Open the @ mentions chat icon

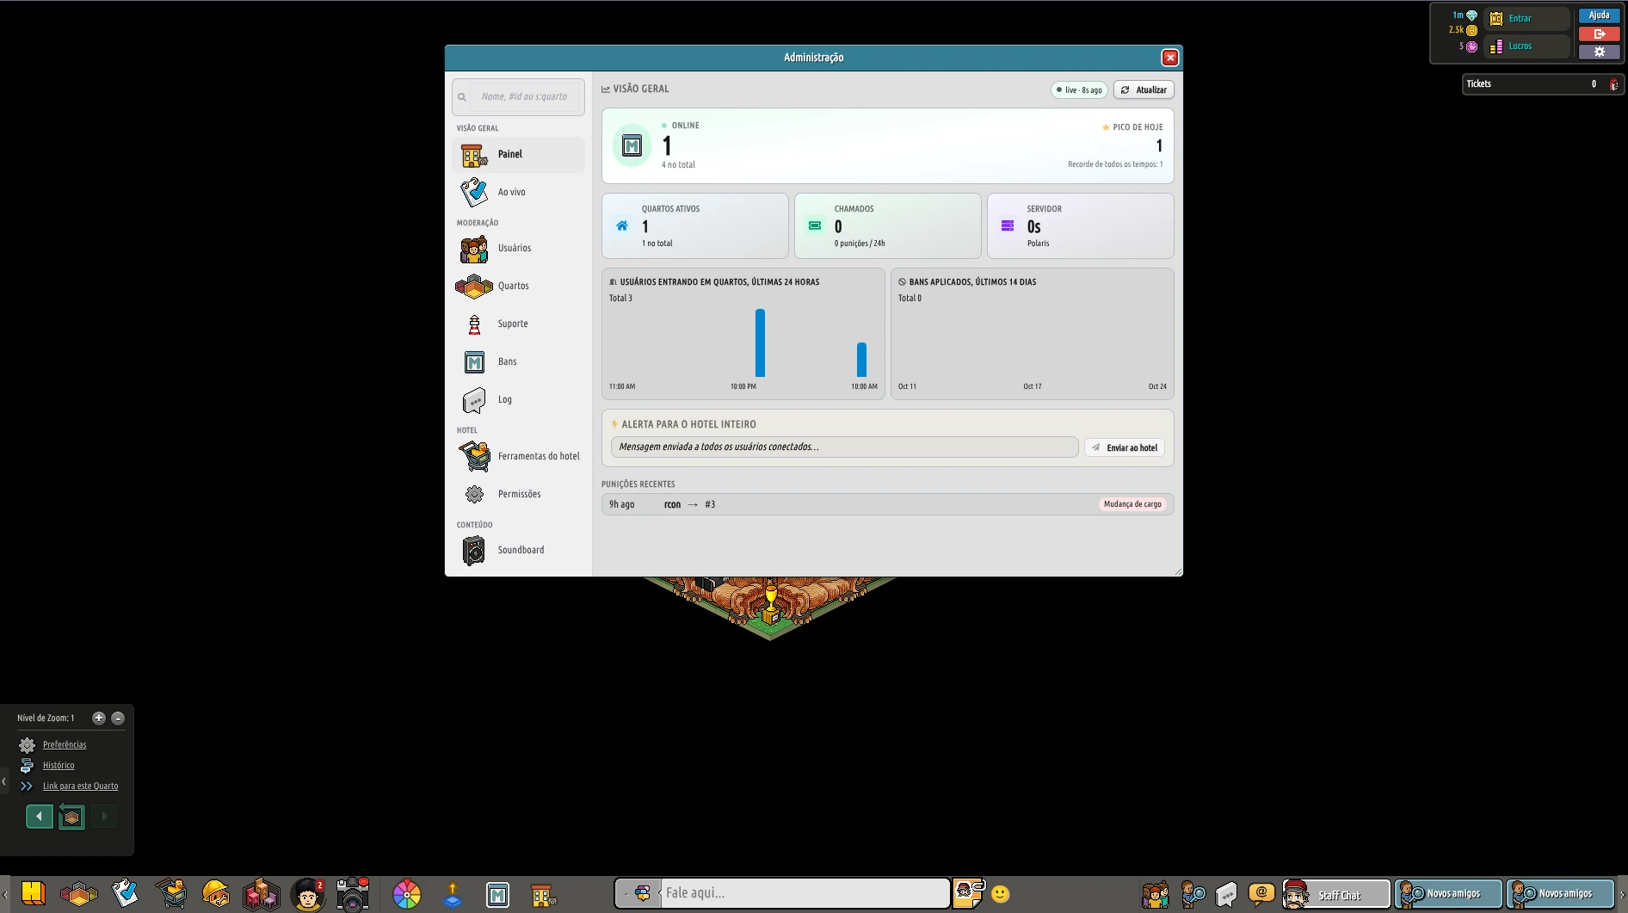[x=1261, y=893]
